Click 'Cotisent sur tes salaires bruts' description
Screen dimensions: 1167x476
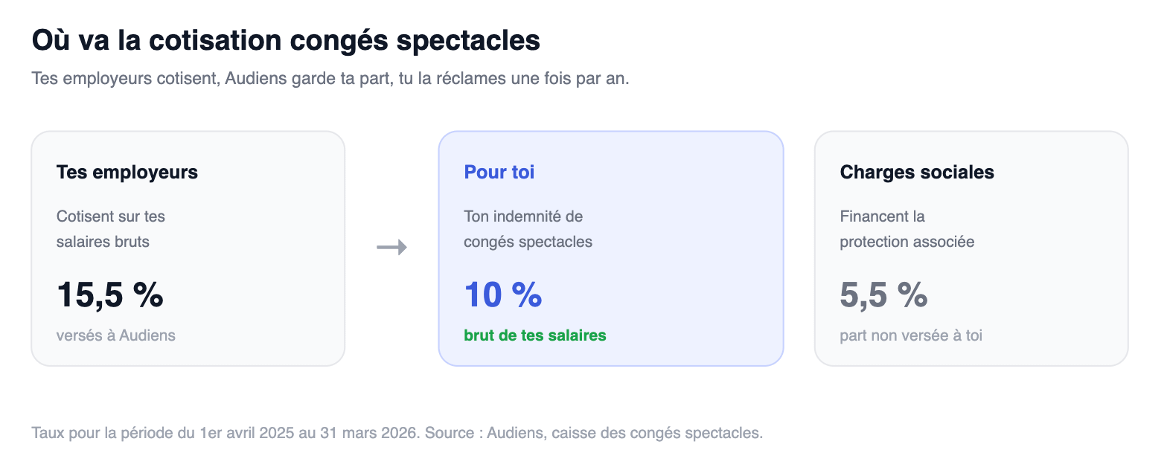(x=111, y=229)
